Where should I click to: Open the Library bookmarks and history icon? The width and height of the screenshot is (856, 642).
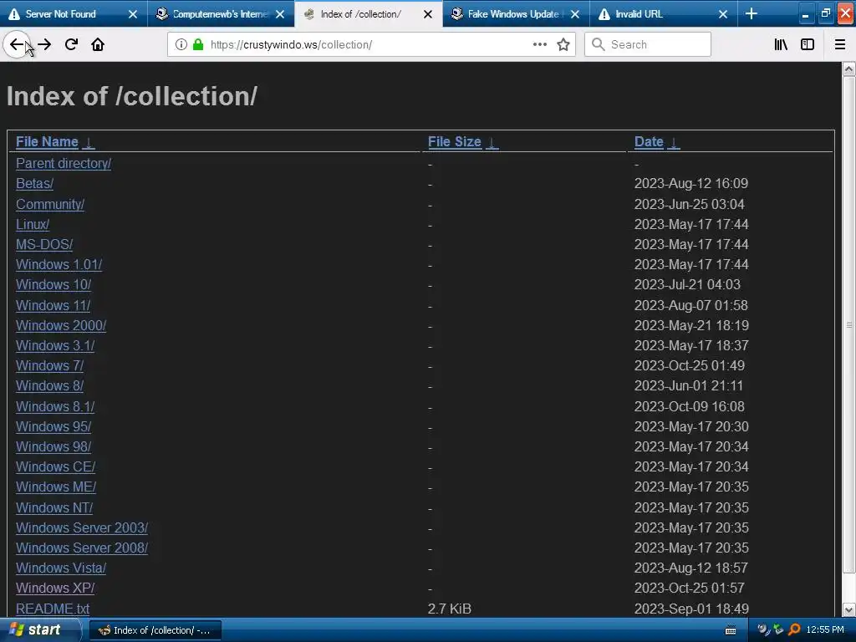click(781, 44)
